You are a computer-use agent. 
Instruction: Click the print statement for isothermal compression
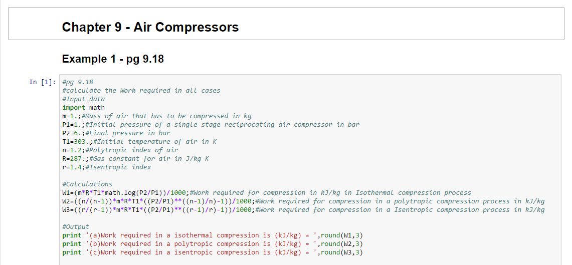[212, 235]
